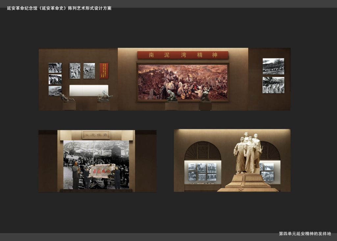This screenshot has height=241, width=337.
Task: Select the arched lattice window above photo grid
Action: click(203, 150)
